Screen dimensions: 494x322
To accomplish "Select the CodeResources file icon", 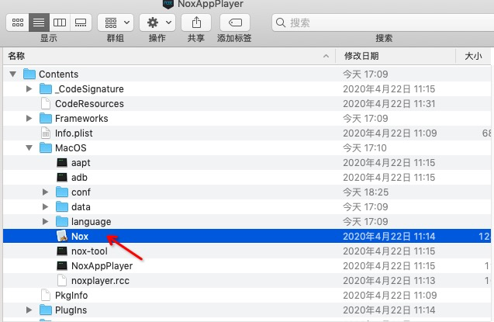I will [x=46, y=103].
